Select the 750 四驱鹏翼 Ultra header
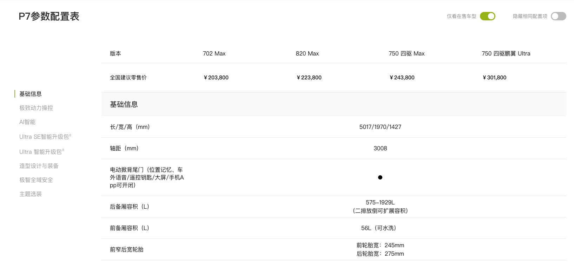Viewport: 574px width, 268px height. tap(506, 53)
